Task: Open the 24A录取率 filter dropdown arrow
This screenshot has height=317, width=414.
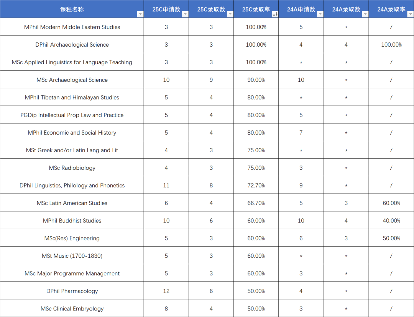Action: pyautogui.click(x=410, y=14)
